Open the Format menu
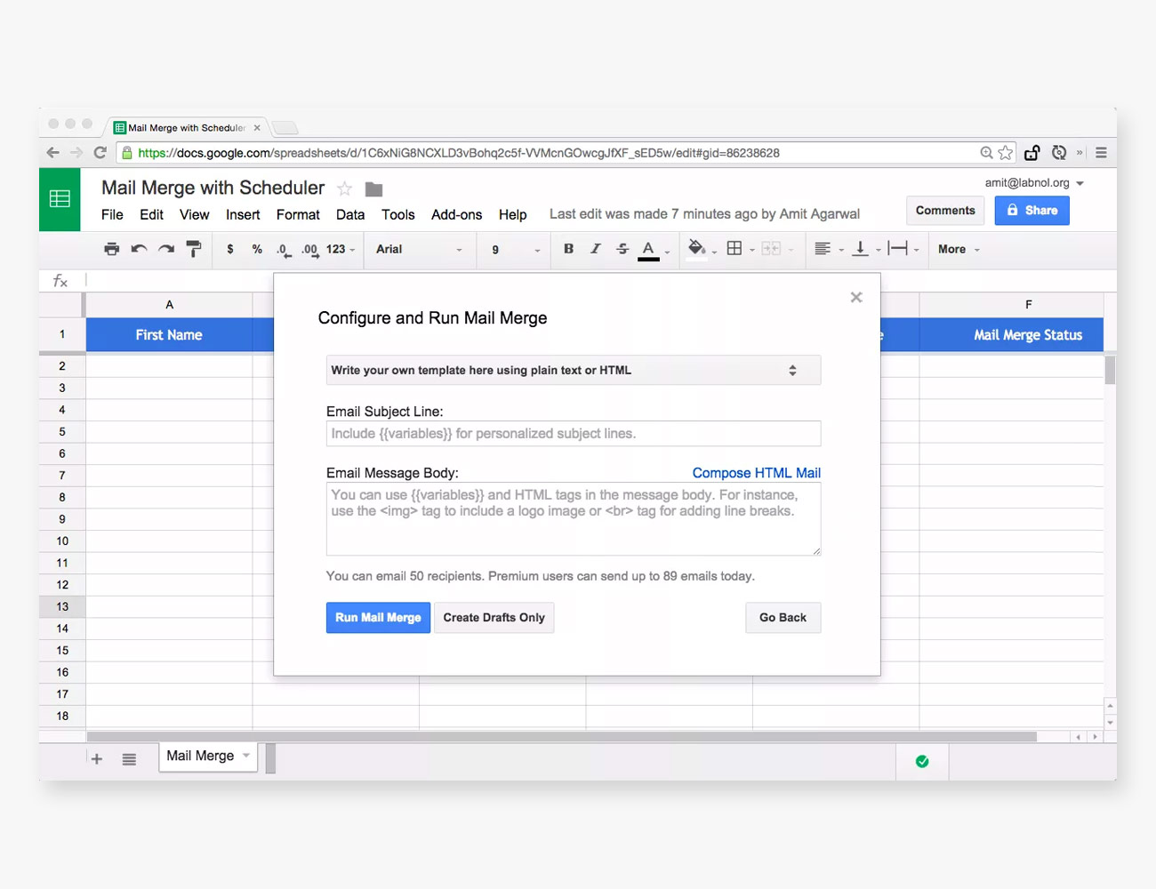Screen dimensions: 1156x889 pyautogui.click(x=298, y=214)
